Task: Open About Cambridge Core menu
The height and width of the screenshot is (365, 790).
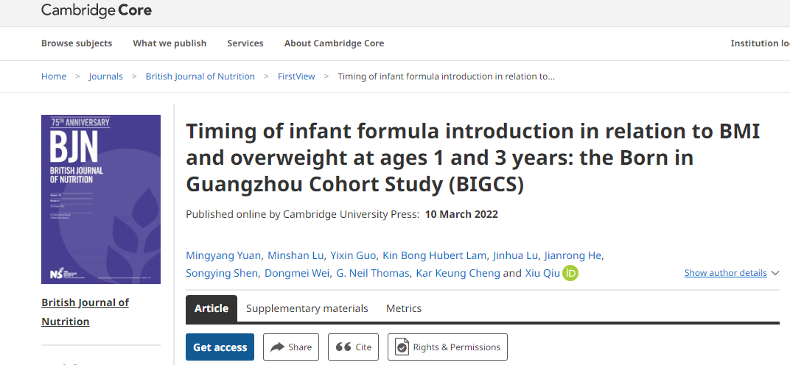Action: point(334,43)
